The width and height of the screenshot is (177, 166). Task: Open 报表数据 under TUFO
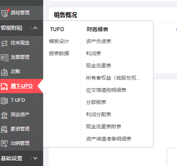point(59,53)
